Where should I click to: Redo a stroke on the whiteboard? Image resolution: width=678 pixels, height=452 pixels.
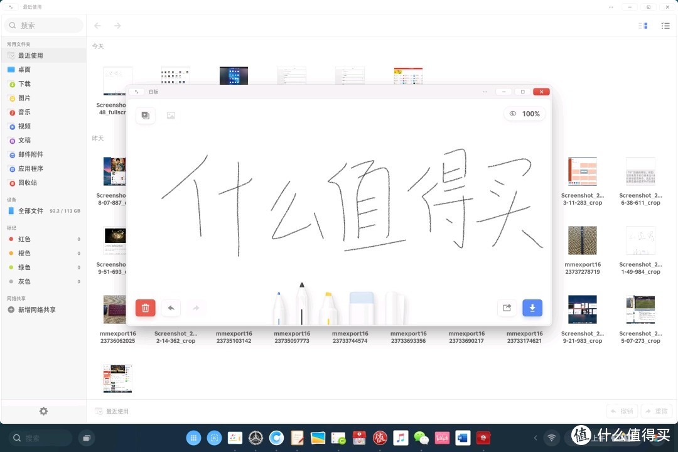[x=196, y=308]
